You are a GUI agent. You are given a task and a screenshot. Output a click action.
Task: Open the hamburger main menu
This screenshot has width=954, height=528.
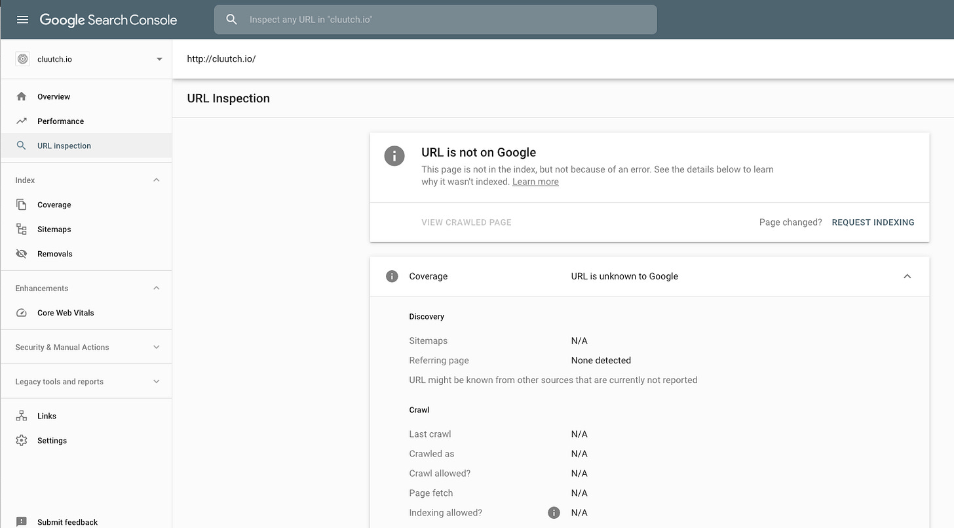coord(22,20)
